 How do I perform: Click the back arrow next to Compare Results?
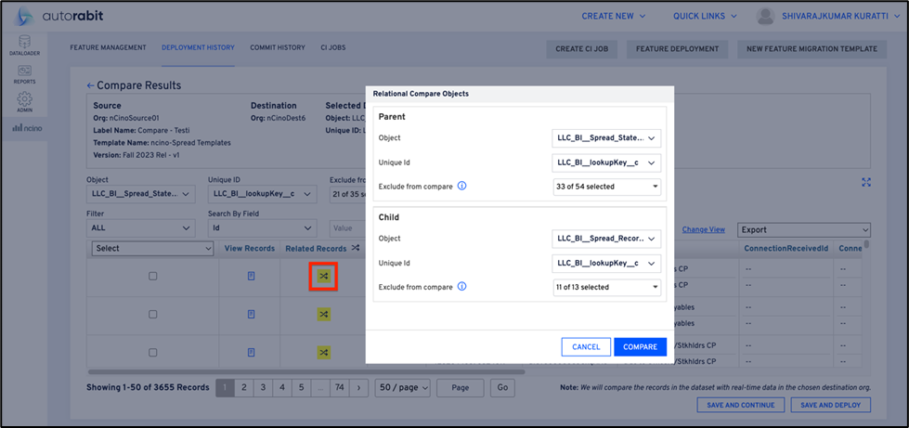point(90,85)
